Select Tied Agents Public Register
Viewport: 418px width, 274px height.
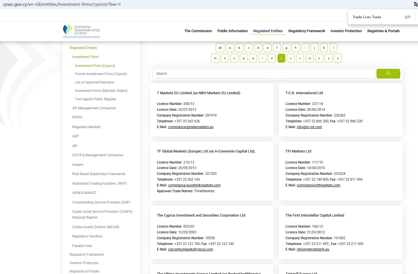96,99
